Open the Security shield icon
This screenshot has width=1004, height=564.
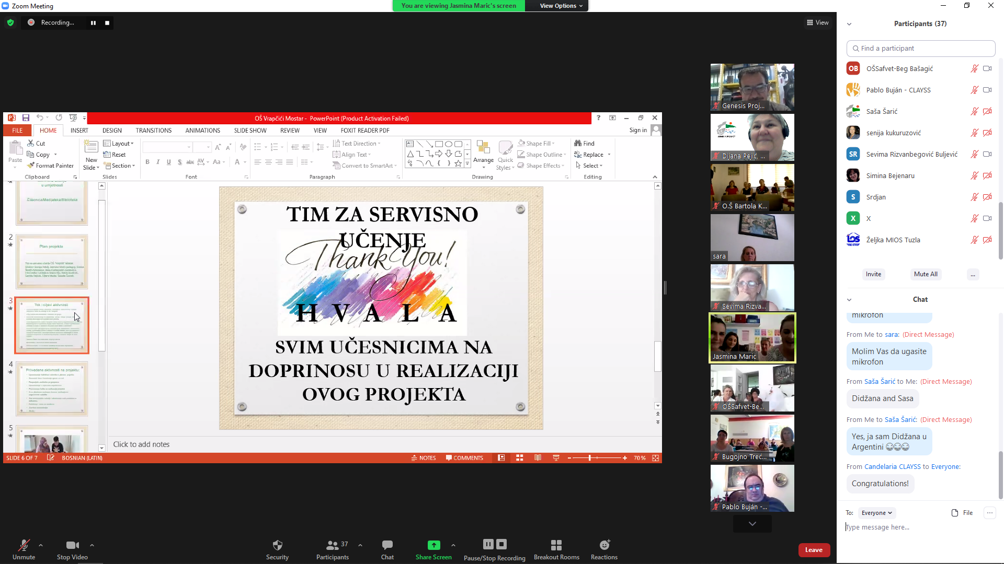277,545
